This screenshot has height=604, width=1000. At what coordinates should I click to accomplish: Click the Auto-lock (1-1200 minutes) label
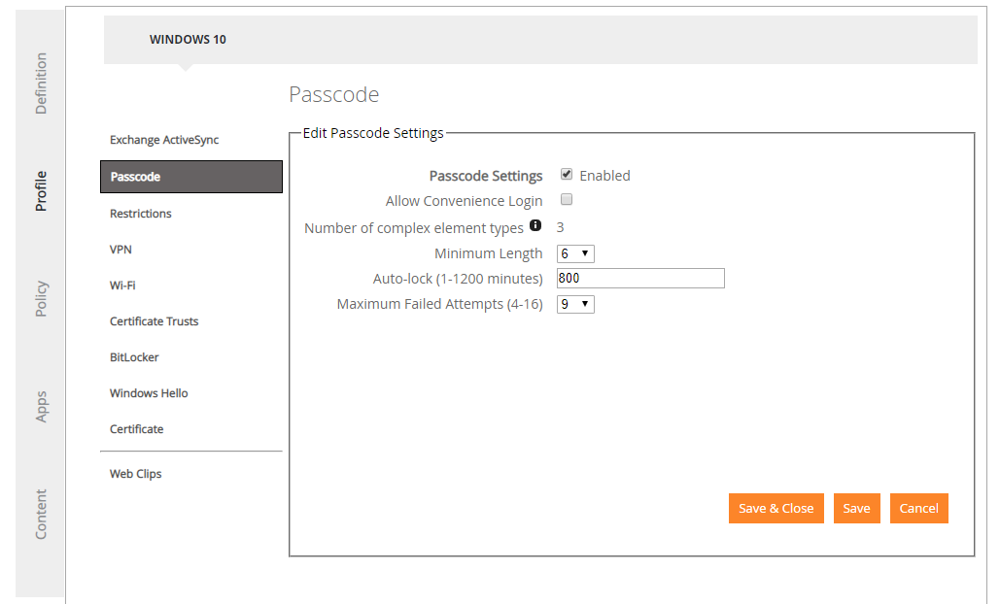[458, 279]
